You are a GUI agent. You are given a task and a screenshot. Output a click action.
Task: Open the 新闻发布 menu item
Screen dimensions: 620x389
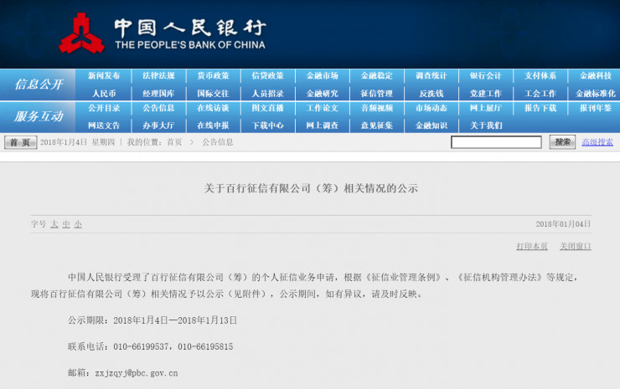(104, 76)
